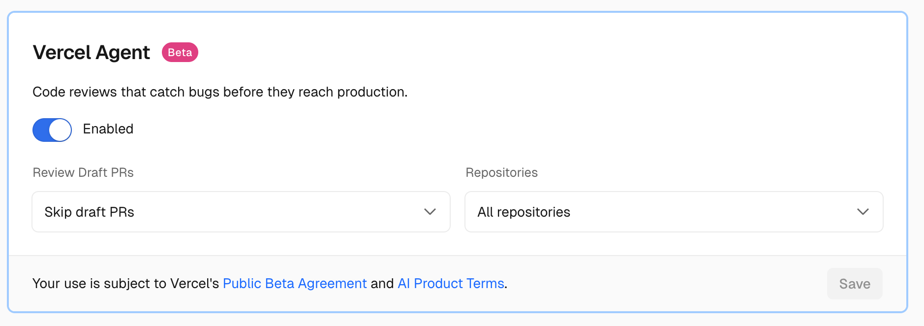Select the "Skip draft PRs" value text
Viewport: 924px width, 326px height.
point(90,212)
